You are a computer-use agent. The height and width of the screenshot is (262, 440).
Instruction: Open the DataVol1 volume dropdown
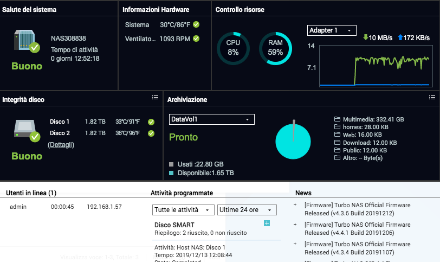coord(211,119)
